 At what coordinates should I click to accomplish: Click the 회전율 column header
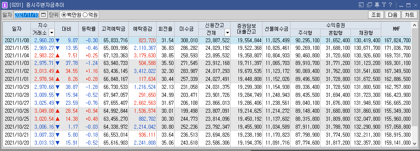[165, 29]
